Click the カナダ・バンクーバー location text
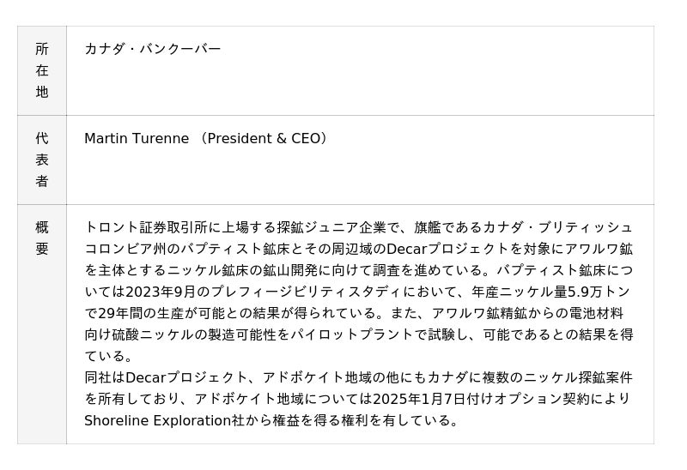 point(152,49)
